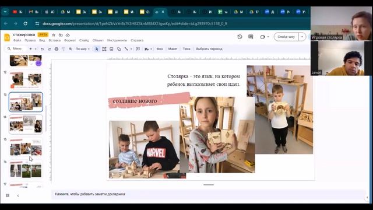Star the presentation
Viewport: 373px width, 210px height.
click(54, 35)
